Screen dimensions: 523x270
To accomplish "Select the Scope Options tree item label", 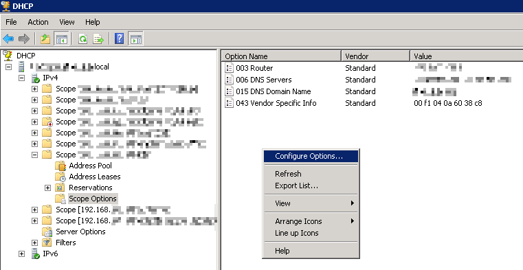I will click(92, 199).
